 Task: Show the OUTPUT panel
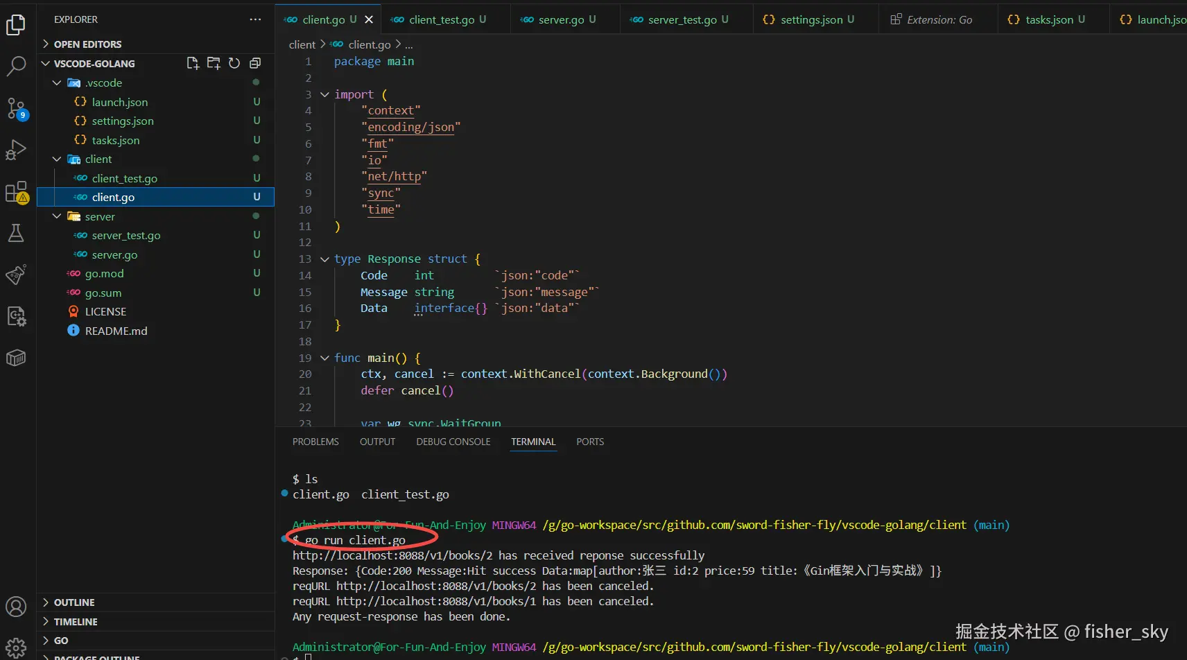[377, 442]
